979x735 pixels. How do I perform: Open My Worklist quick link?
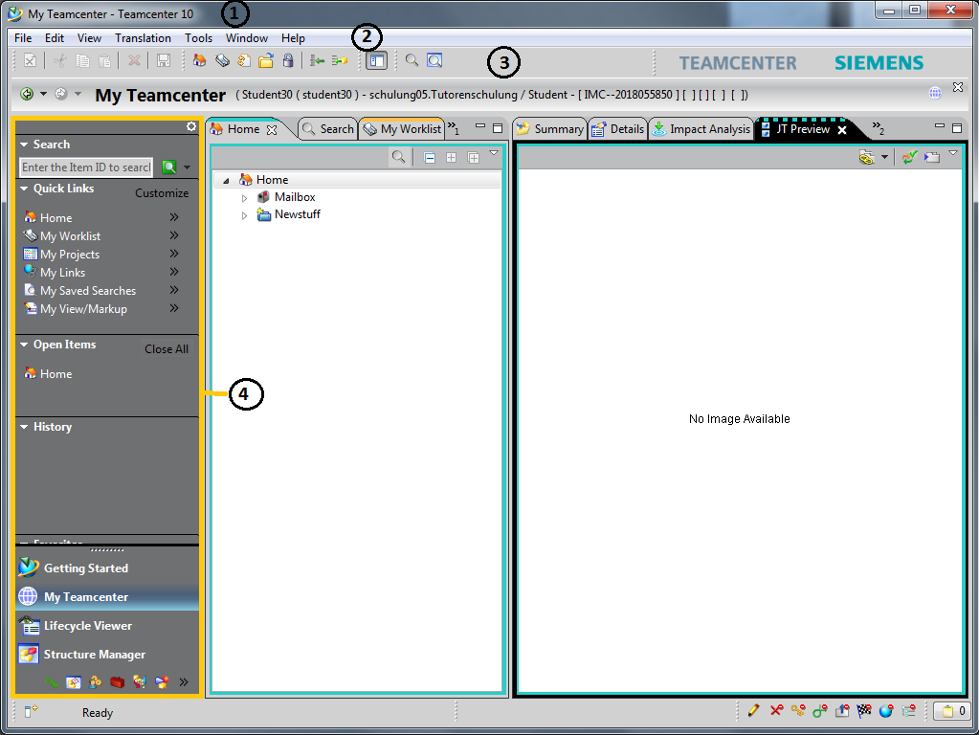pyautogui.click(x=70, y=236)
